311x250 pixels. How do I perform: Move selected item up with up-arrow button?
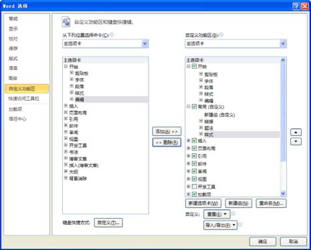coord(296,132)
